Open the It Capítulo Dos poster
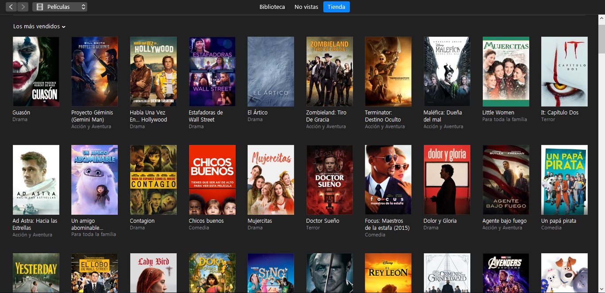The height and width of the screenshot is (293, 605). point(564,72)
